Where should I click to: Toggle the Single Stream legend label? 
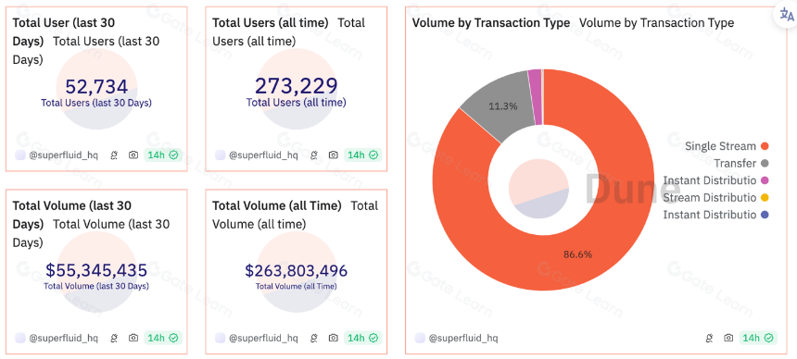(720, 146)
